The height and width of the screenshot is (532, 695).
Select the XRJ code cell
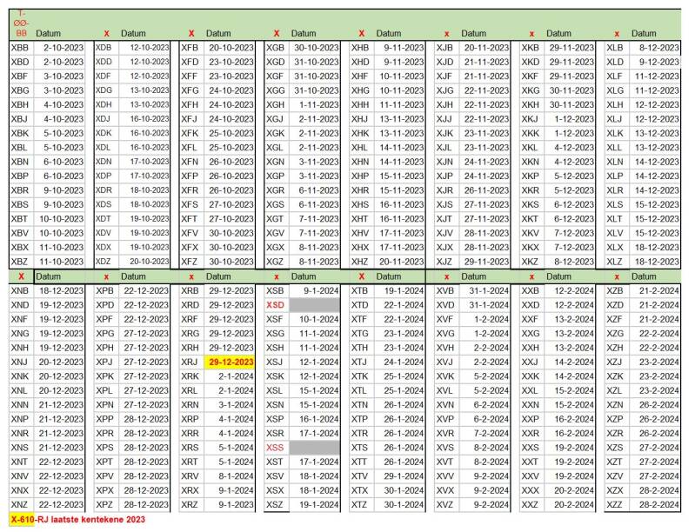click(190, 362)
